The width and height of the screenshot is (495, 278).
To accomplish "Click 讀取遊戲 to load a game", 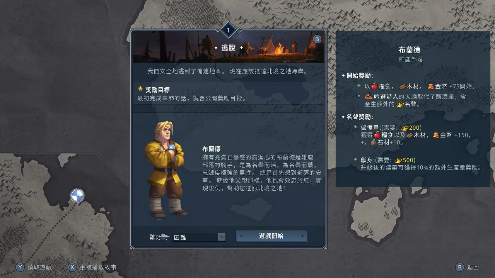I will 40,267.
